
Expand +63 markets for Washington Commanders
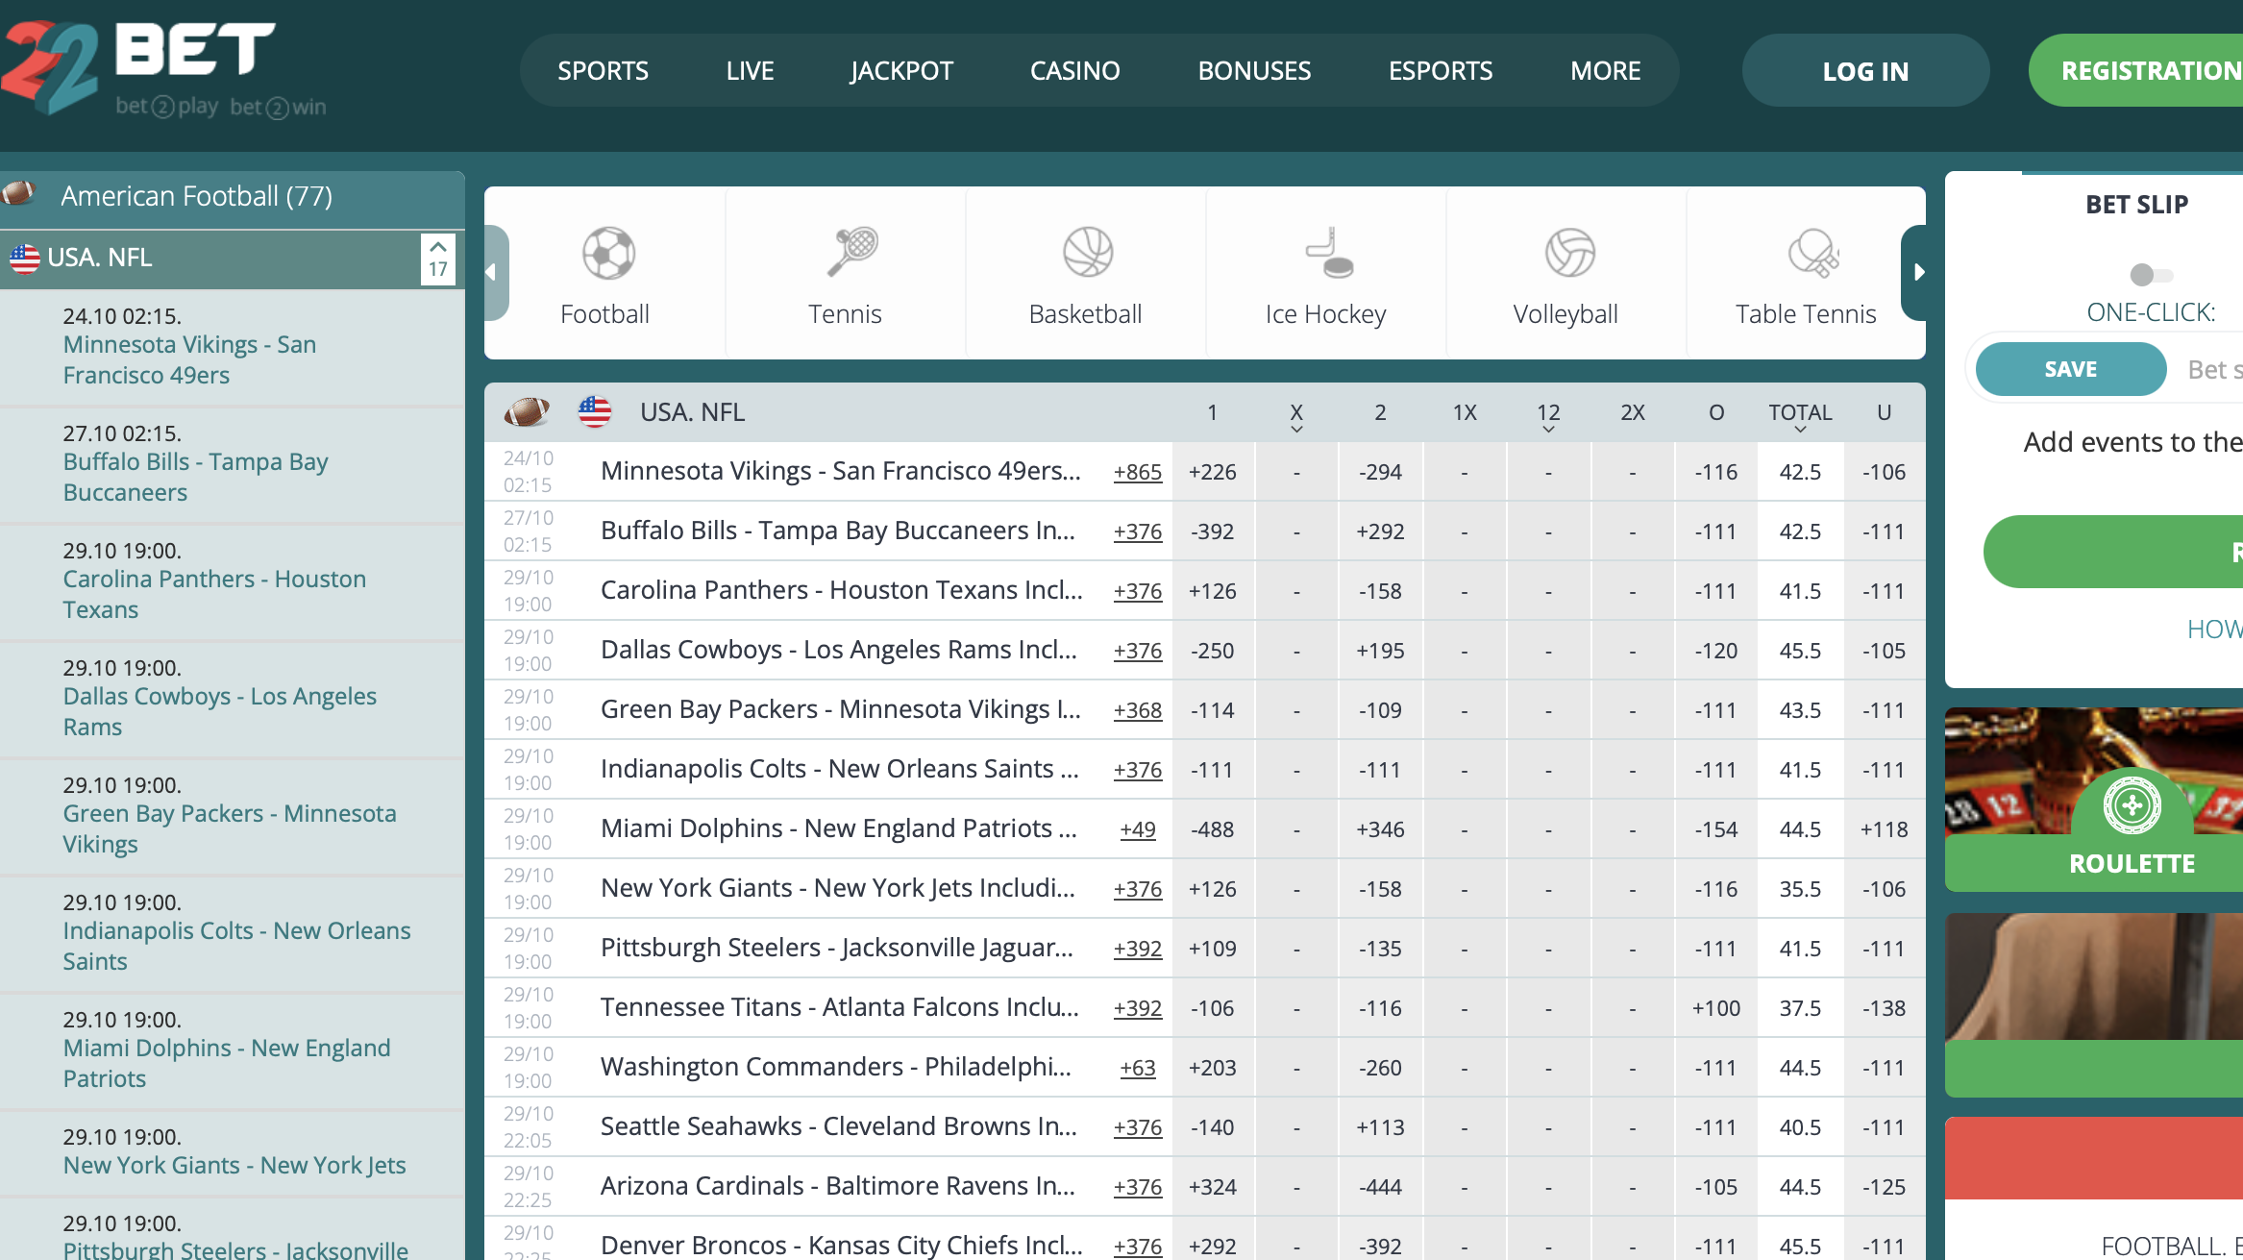click(1138, 1068)
